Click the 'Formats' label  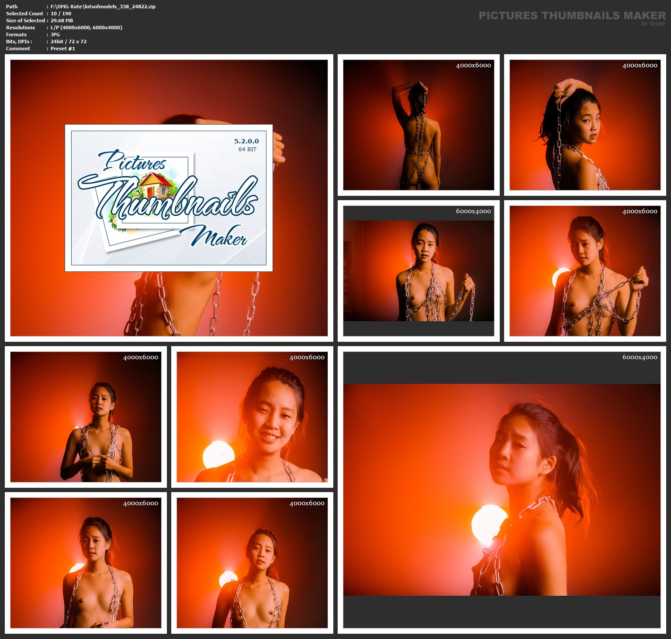click(16, 35)
